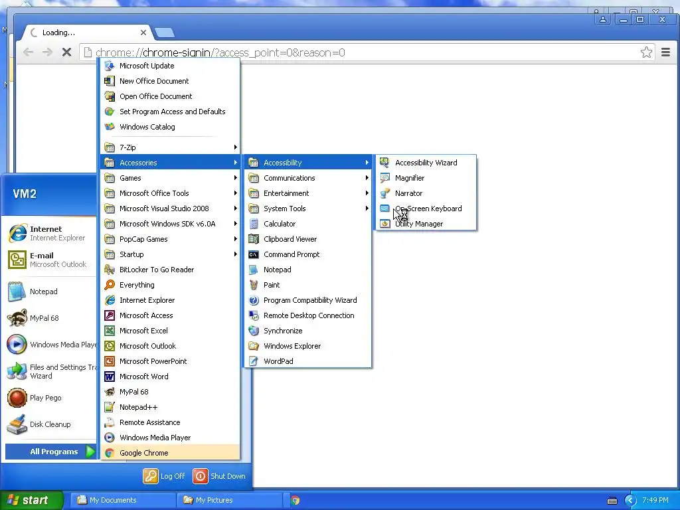Start Narrator accessibility tool

426,193
